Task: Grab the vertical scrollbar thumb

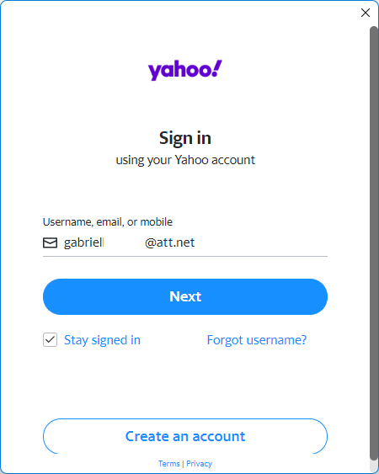Action: click(x=374, y=243)
